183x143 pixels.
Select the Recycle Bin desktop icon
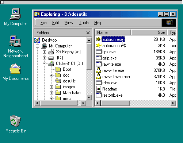[16, 124]
